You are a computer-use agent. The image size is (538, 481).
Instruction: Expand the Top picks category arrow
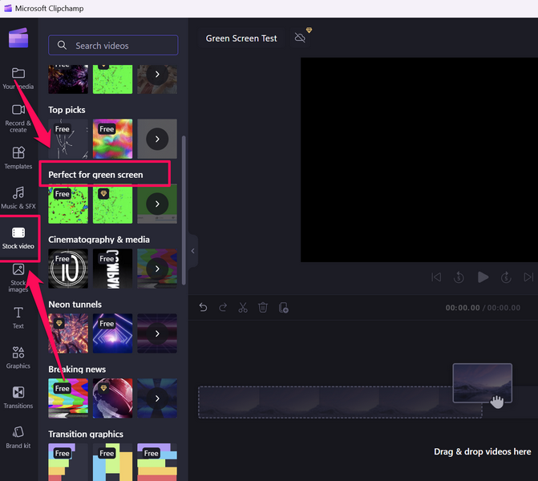[157, 139]
